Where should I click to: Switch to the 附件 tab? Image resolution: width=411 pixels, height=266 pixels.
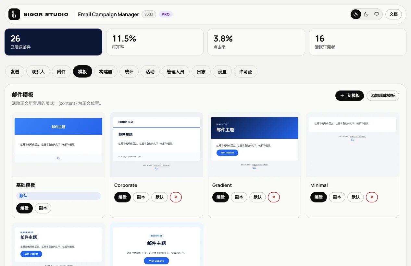click(x=61, y=72)
